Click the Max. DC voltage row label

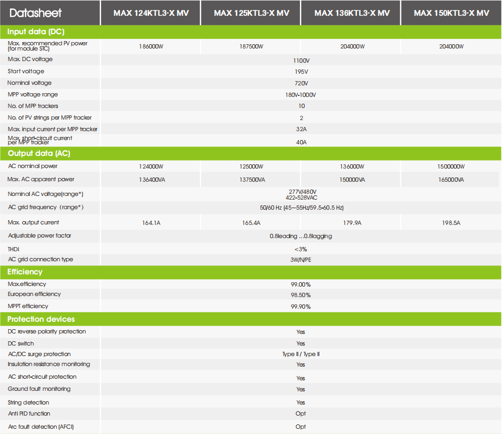click(x=30, y=59)
